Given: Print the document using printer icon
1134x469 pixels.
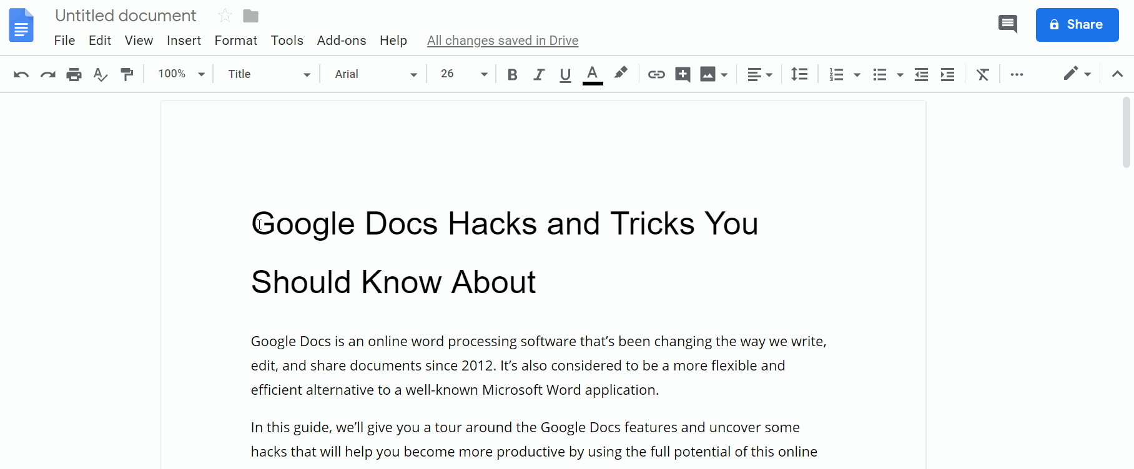Looking at the screenshot, I should [74, 75].
